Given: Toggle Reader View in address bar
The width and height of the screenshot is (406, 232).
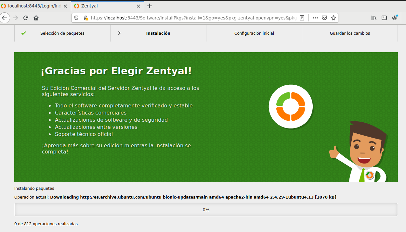Looking at the screenshot, I should (302, 18).
